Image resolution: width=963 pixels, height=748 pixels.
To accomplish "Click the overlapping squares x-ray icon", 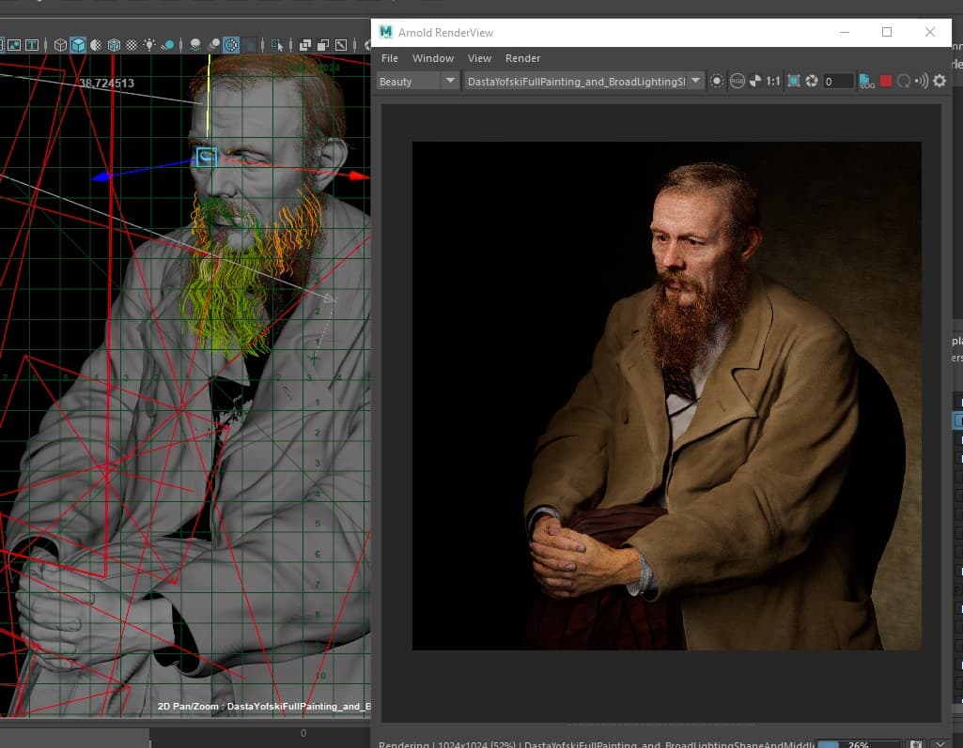I will coord(305,45).
